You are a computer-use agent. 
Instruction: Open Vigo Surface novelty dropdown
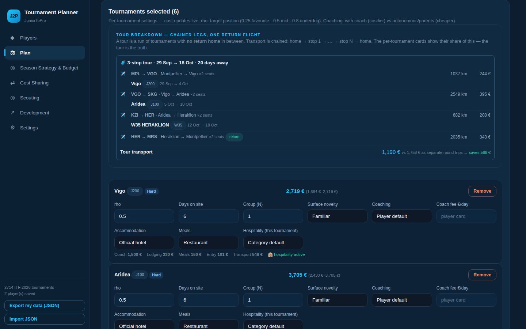337,216
